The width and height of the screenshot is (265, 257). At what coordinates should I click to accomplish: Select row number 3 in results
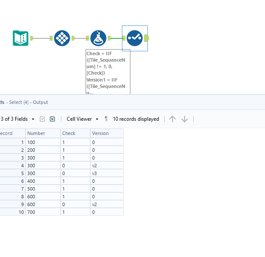[13, 158]
